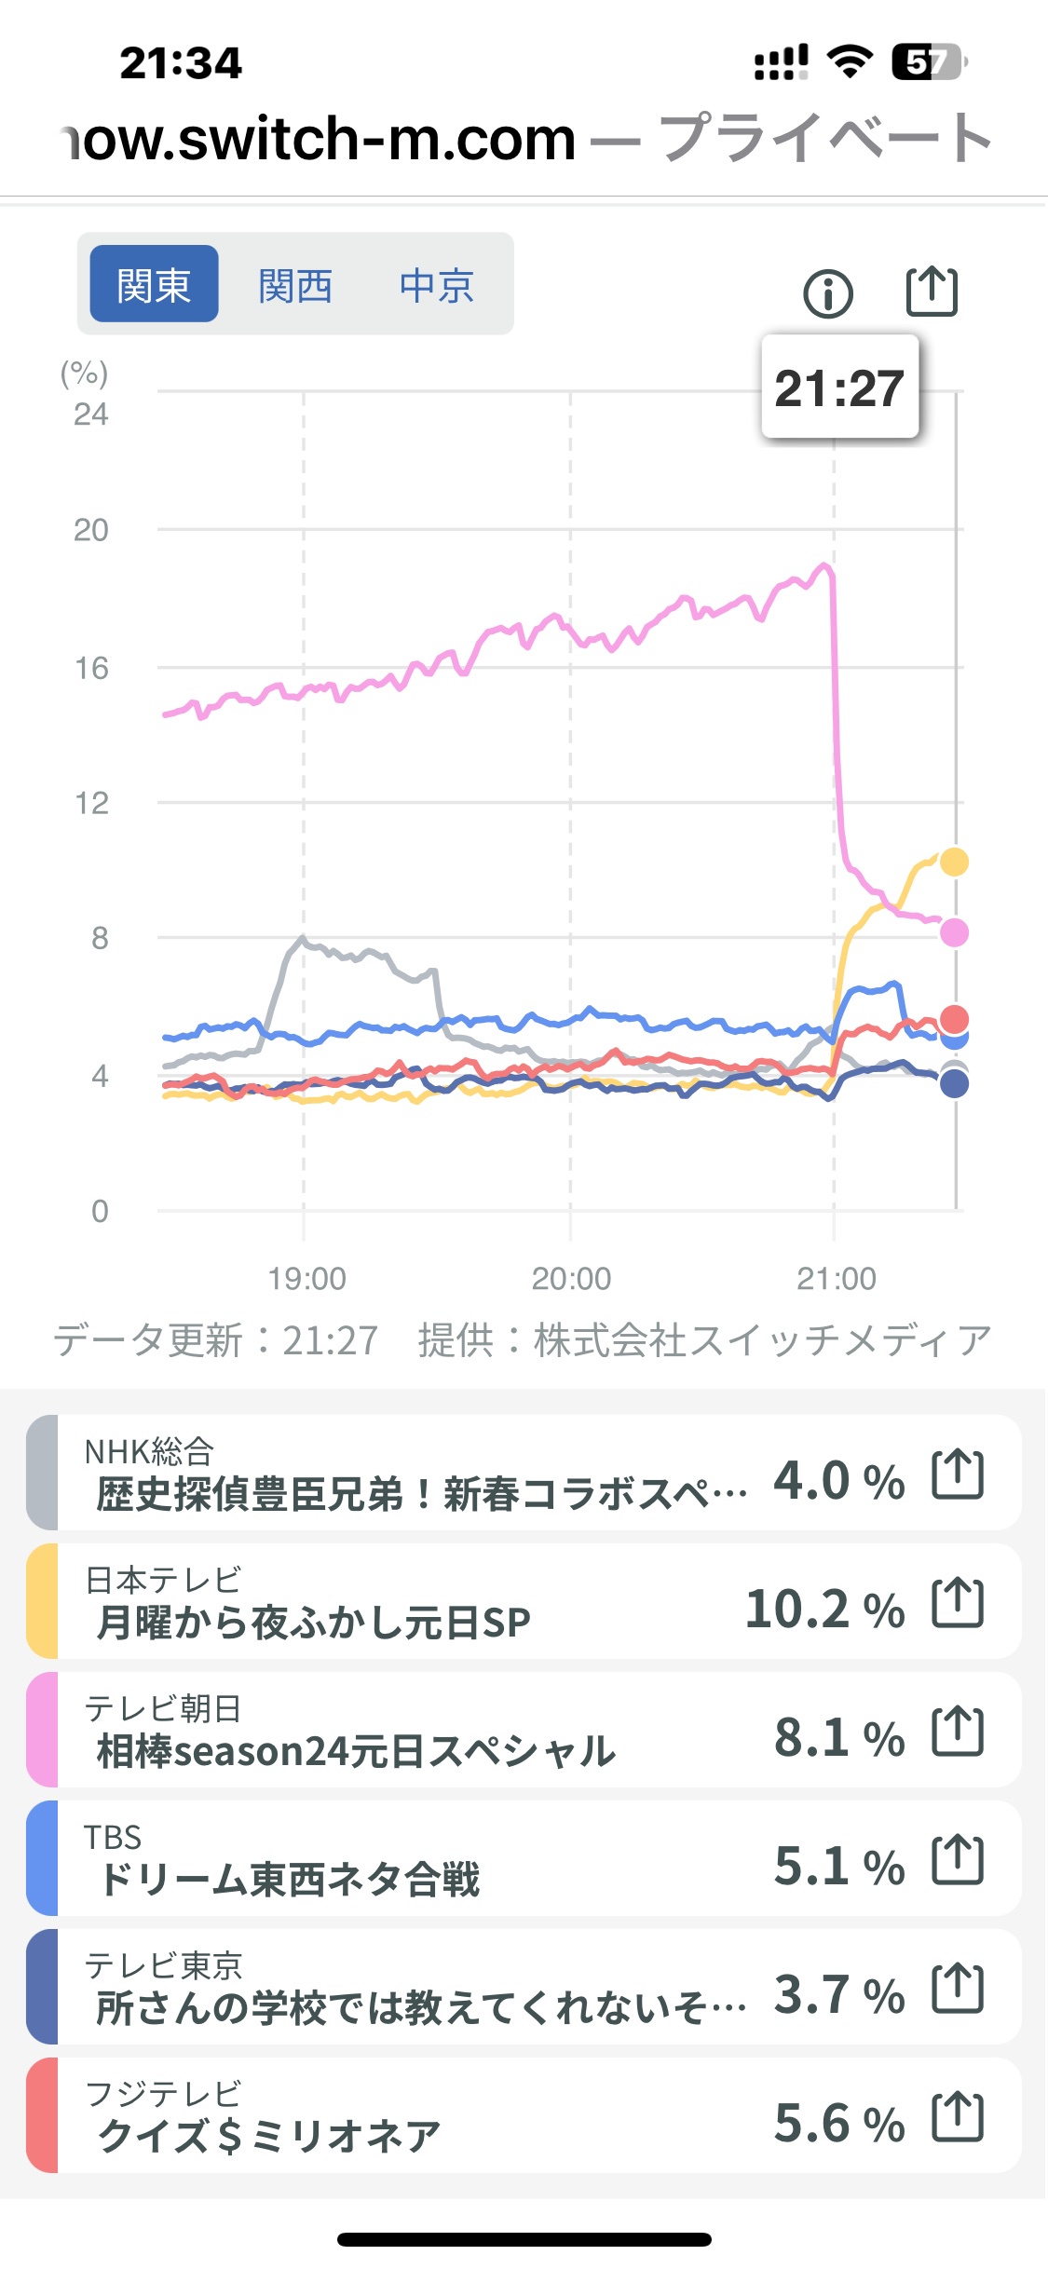1048x2269 pixels.
Task: Share the フジテレビ program rating
Action: point(958,2117)
